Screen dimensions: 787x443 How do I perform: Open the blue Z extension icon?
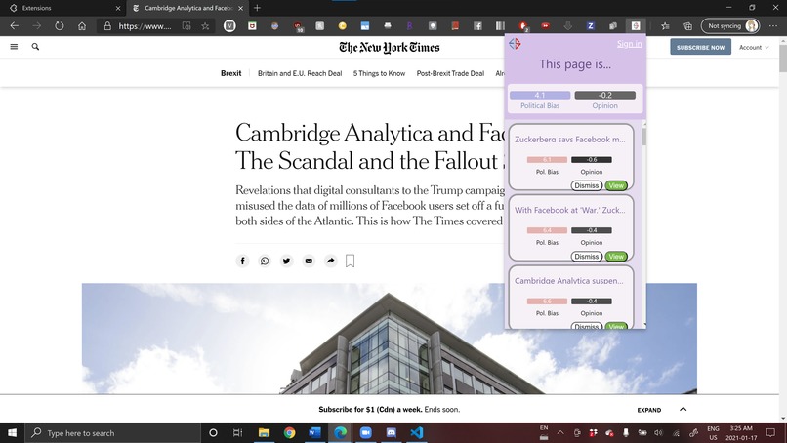590,26
